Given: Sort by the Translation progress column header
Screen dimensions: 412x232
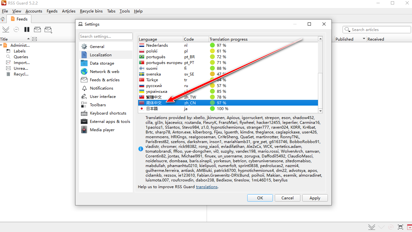Looking at the screenshot, I should [263, 39].
